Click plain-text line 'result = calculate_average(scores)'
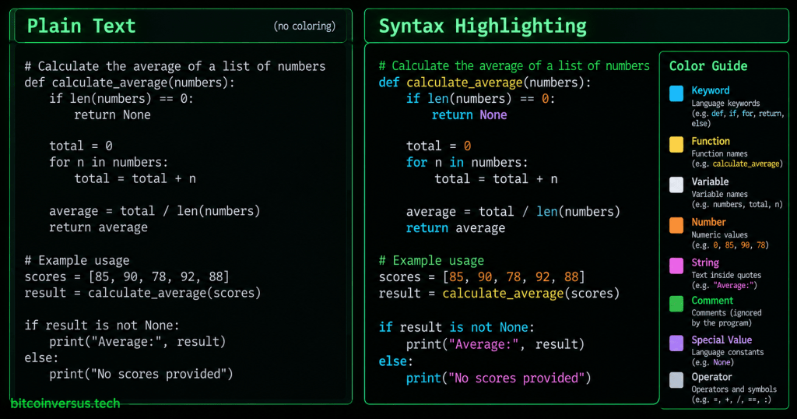Image resolution: width=797 pixels, height=419 pixels. click(142, 293)
